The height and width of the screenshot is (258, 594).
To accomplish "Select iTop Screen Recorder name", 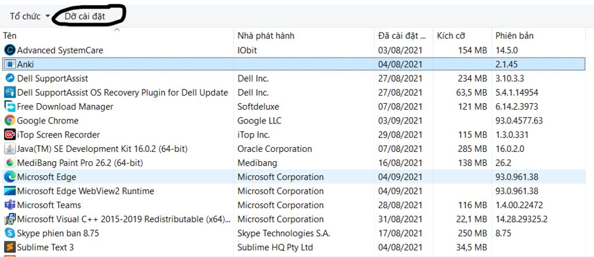I will point(59,135).
